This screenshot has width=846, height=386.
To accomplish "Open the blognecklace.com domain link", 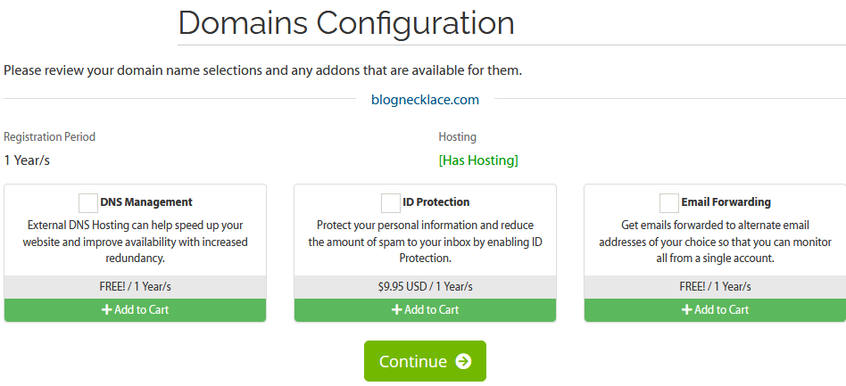I will point(425,100).
